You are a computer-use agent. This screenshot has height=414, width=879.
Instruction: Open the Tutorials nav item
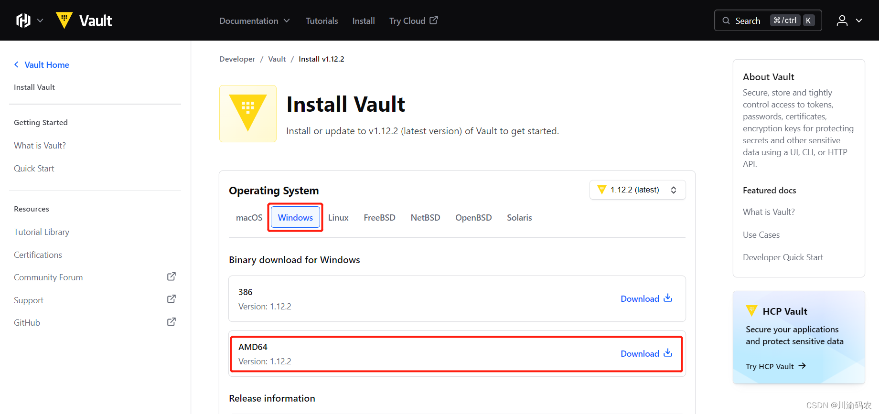[x=322, y=21]
